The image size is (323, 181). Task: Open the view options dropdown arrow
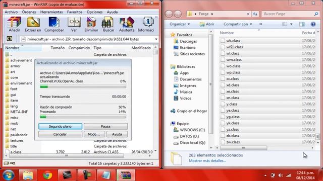coord(291,24)
